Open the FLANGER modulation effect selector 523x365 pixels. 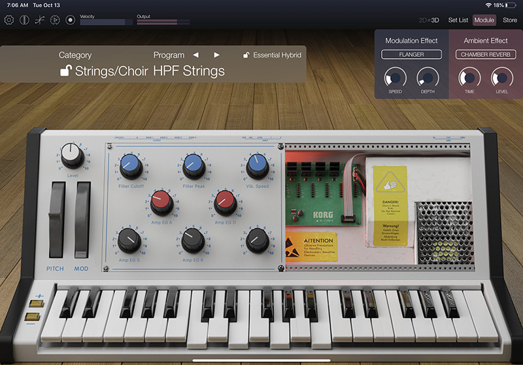tap(412, 54)
